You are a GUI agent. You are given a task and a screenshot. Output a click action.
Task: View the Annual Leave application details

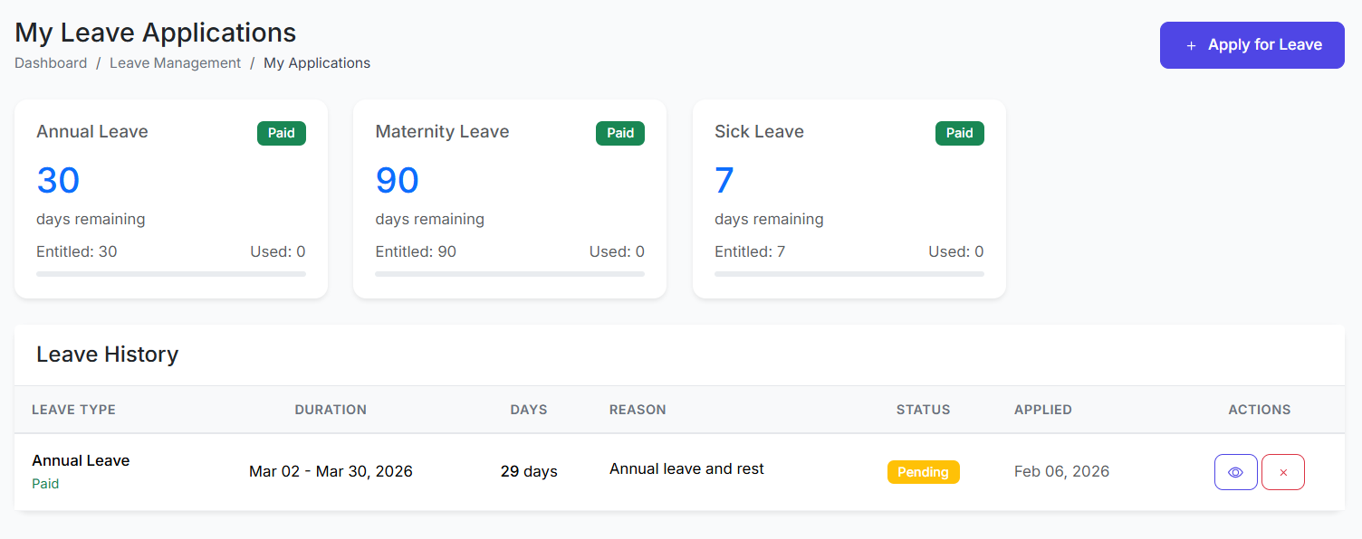1235,472
